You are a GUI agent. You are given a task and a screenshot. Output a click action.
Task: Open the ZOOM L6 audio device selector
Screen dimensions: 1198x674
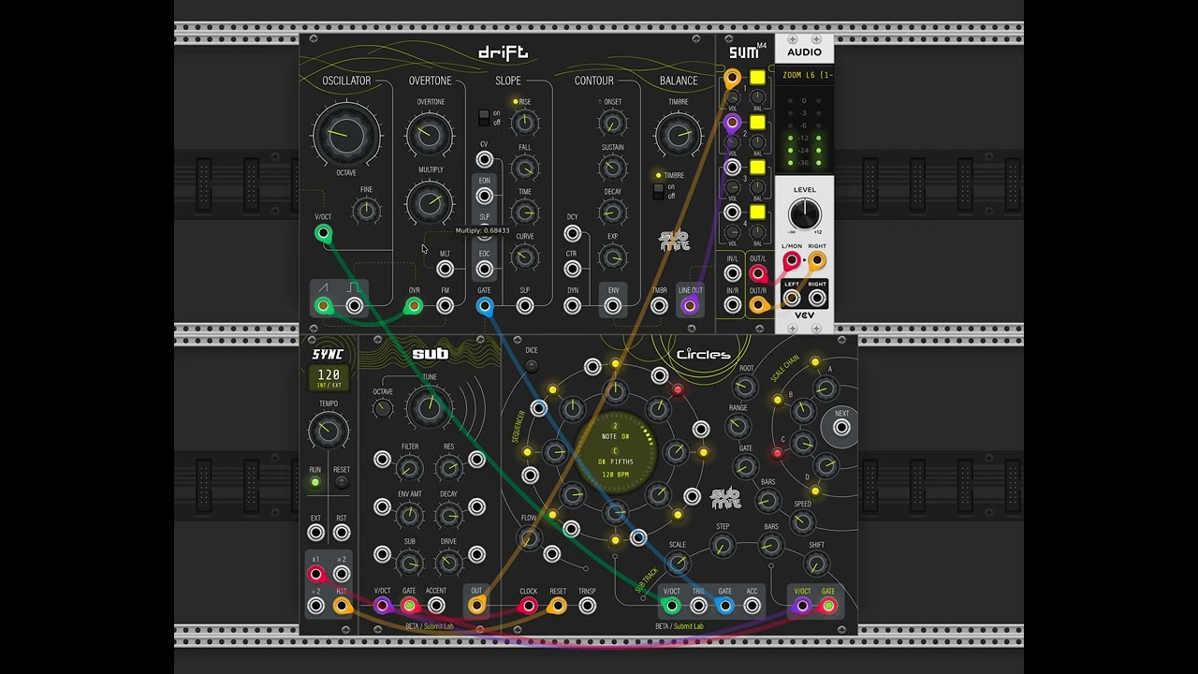pos(804,75)
